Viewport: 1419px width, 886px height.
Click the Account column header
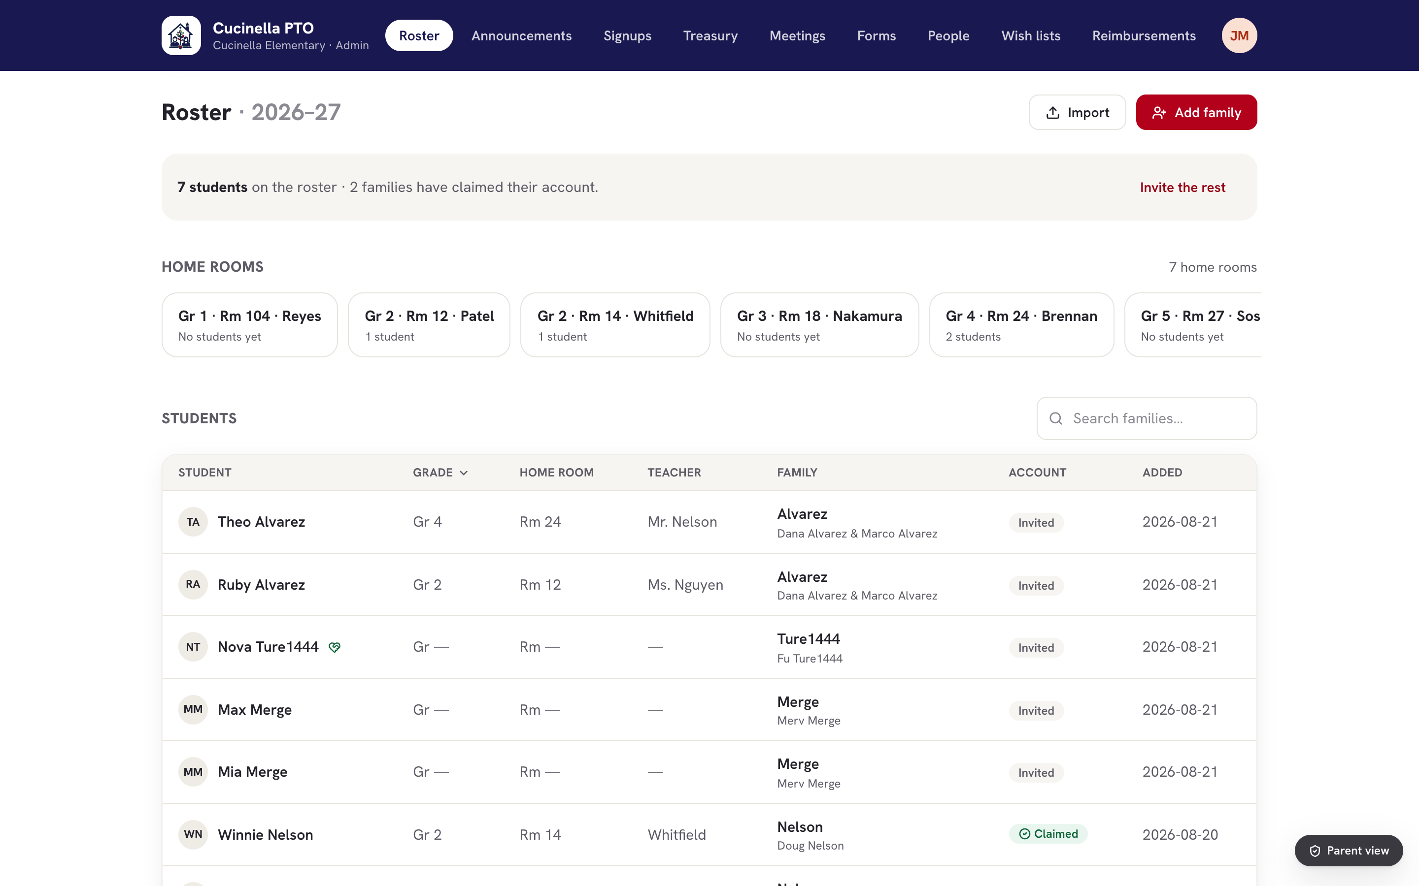tap(1037, 473)
